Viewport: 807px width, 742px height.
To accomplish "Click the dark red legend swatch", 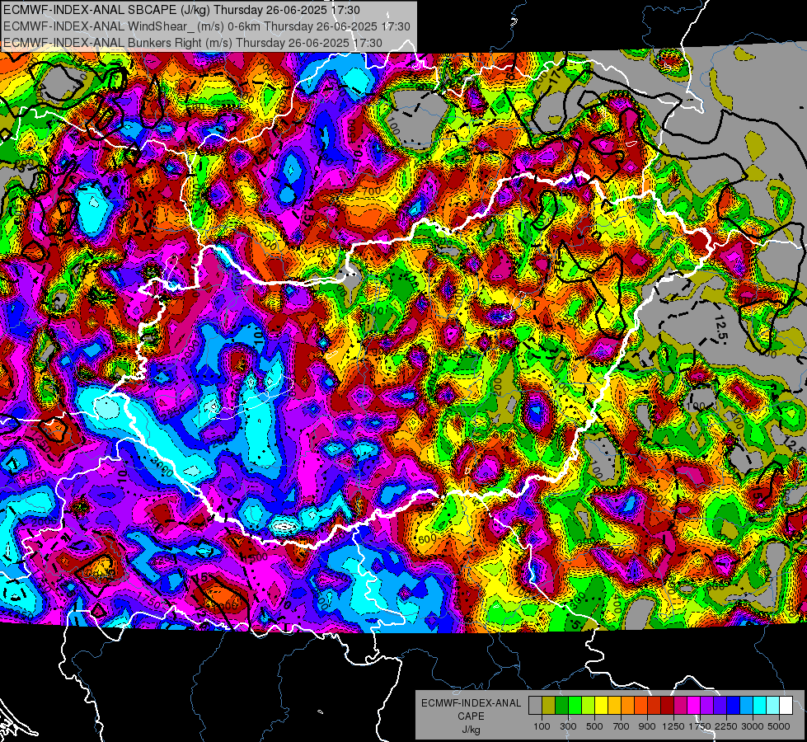I will (x=668, y=705).
